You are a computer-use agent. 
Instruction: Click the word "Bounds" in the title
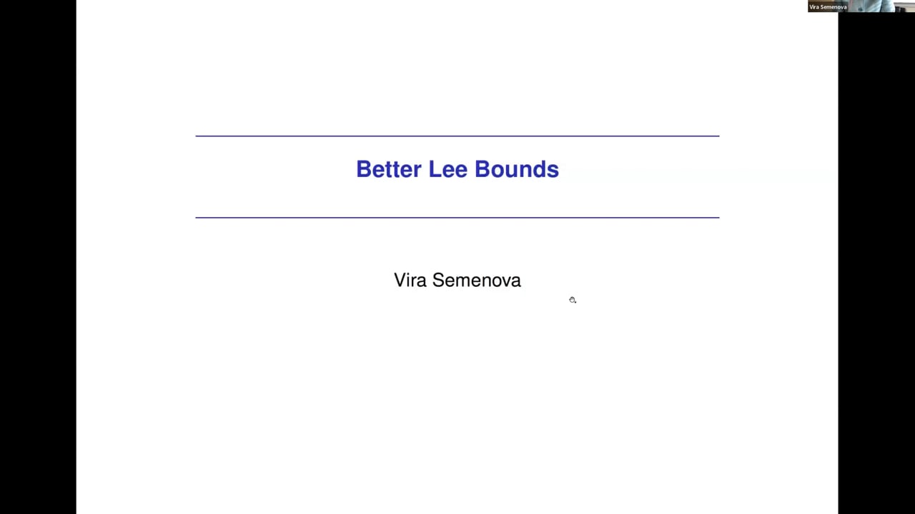[516, 169]
